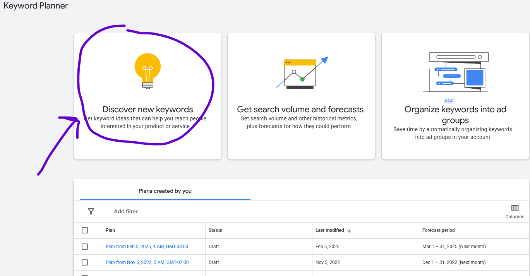Sort the table by Forecast period column
The image size is (530, 276).
pos(439,230)
